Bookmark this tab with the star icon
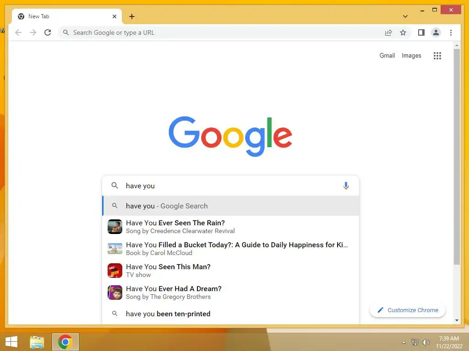Screen dimensions: 469x351 pyautogui.click(x=403, y=32)
